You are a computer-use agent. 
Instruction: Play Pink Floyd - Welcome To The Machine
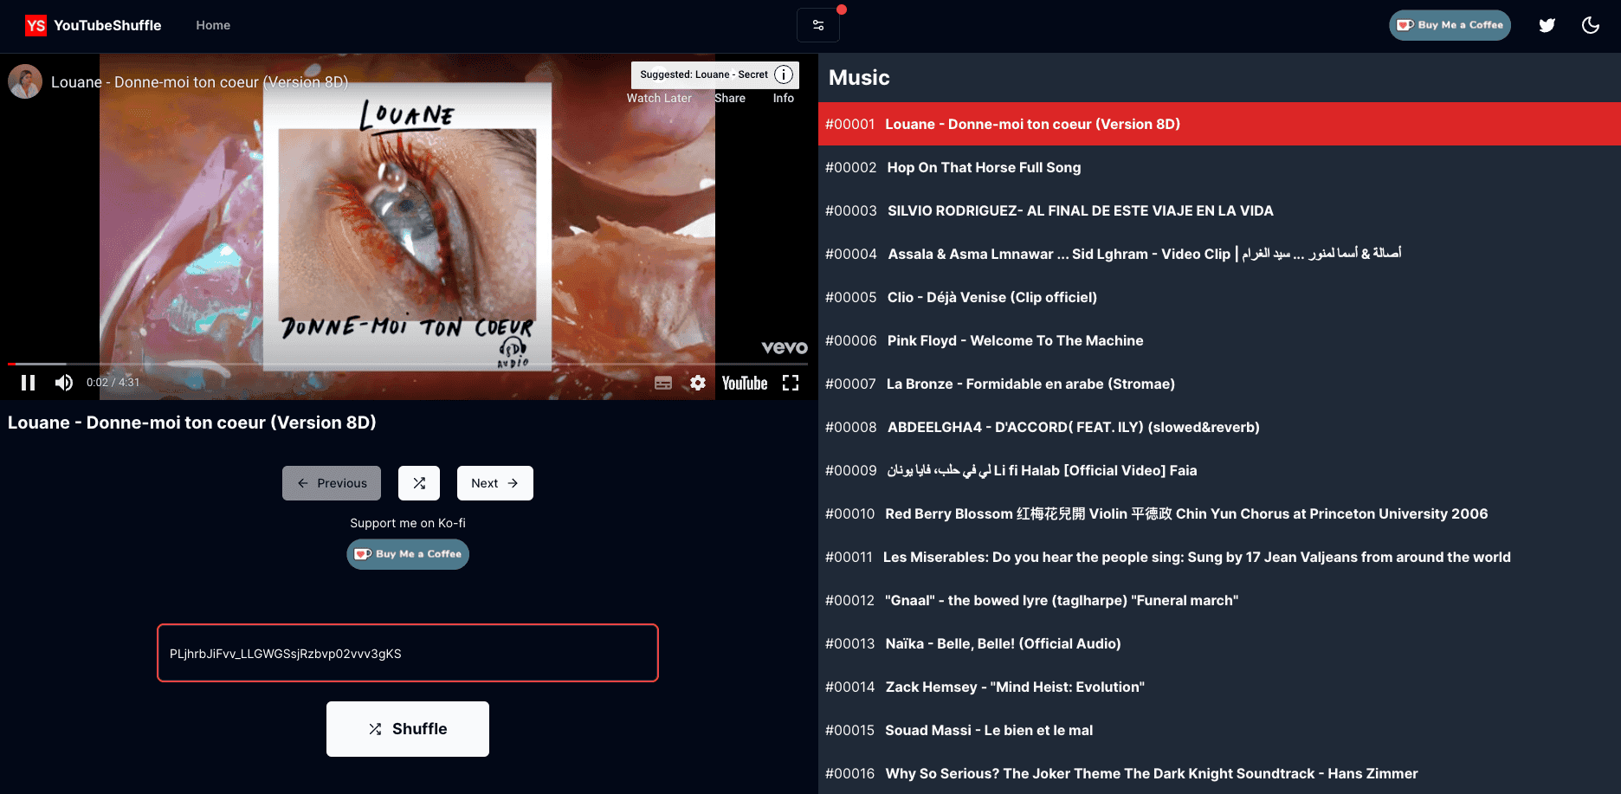[x=1219, y=340]
